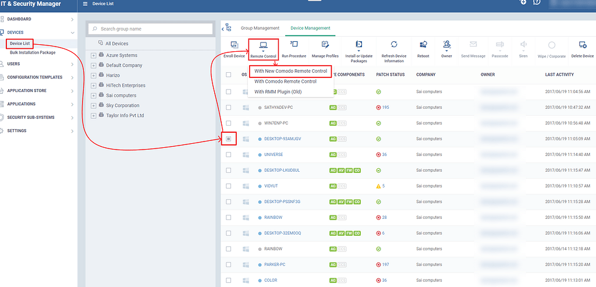The image size is (596, 287).
Task: Sort by Patch Status column header
Action: click(391, 75)
